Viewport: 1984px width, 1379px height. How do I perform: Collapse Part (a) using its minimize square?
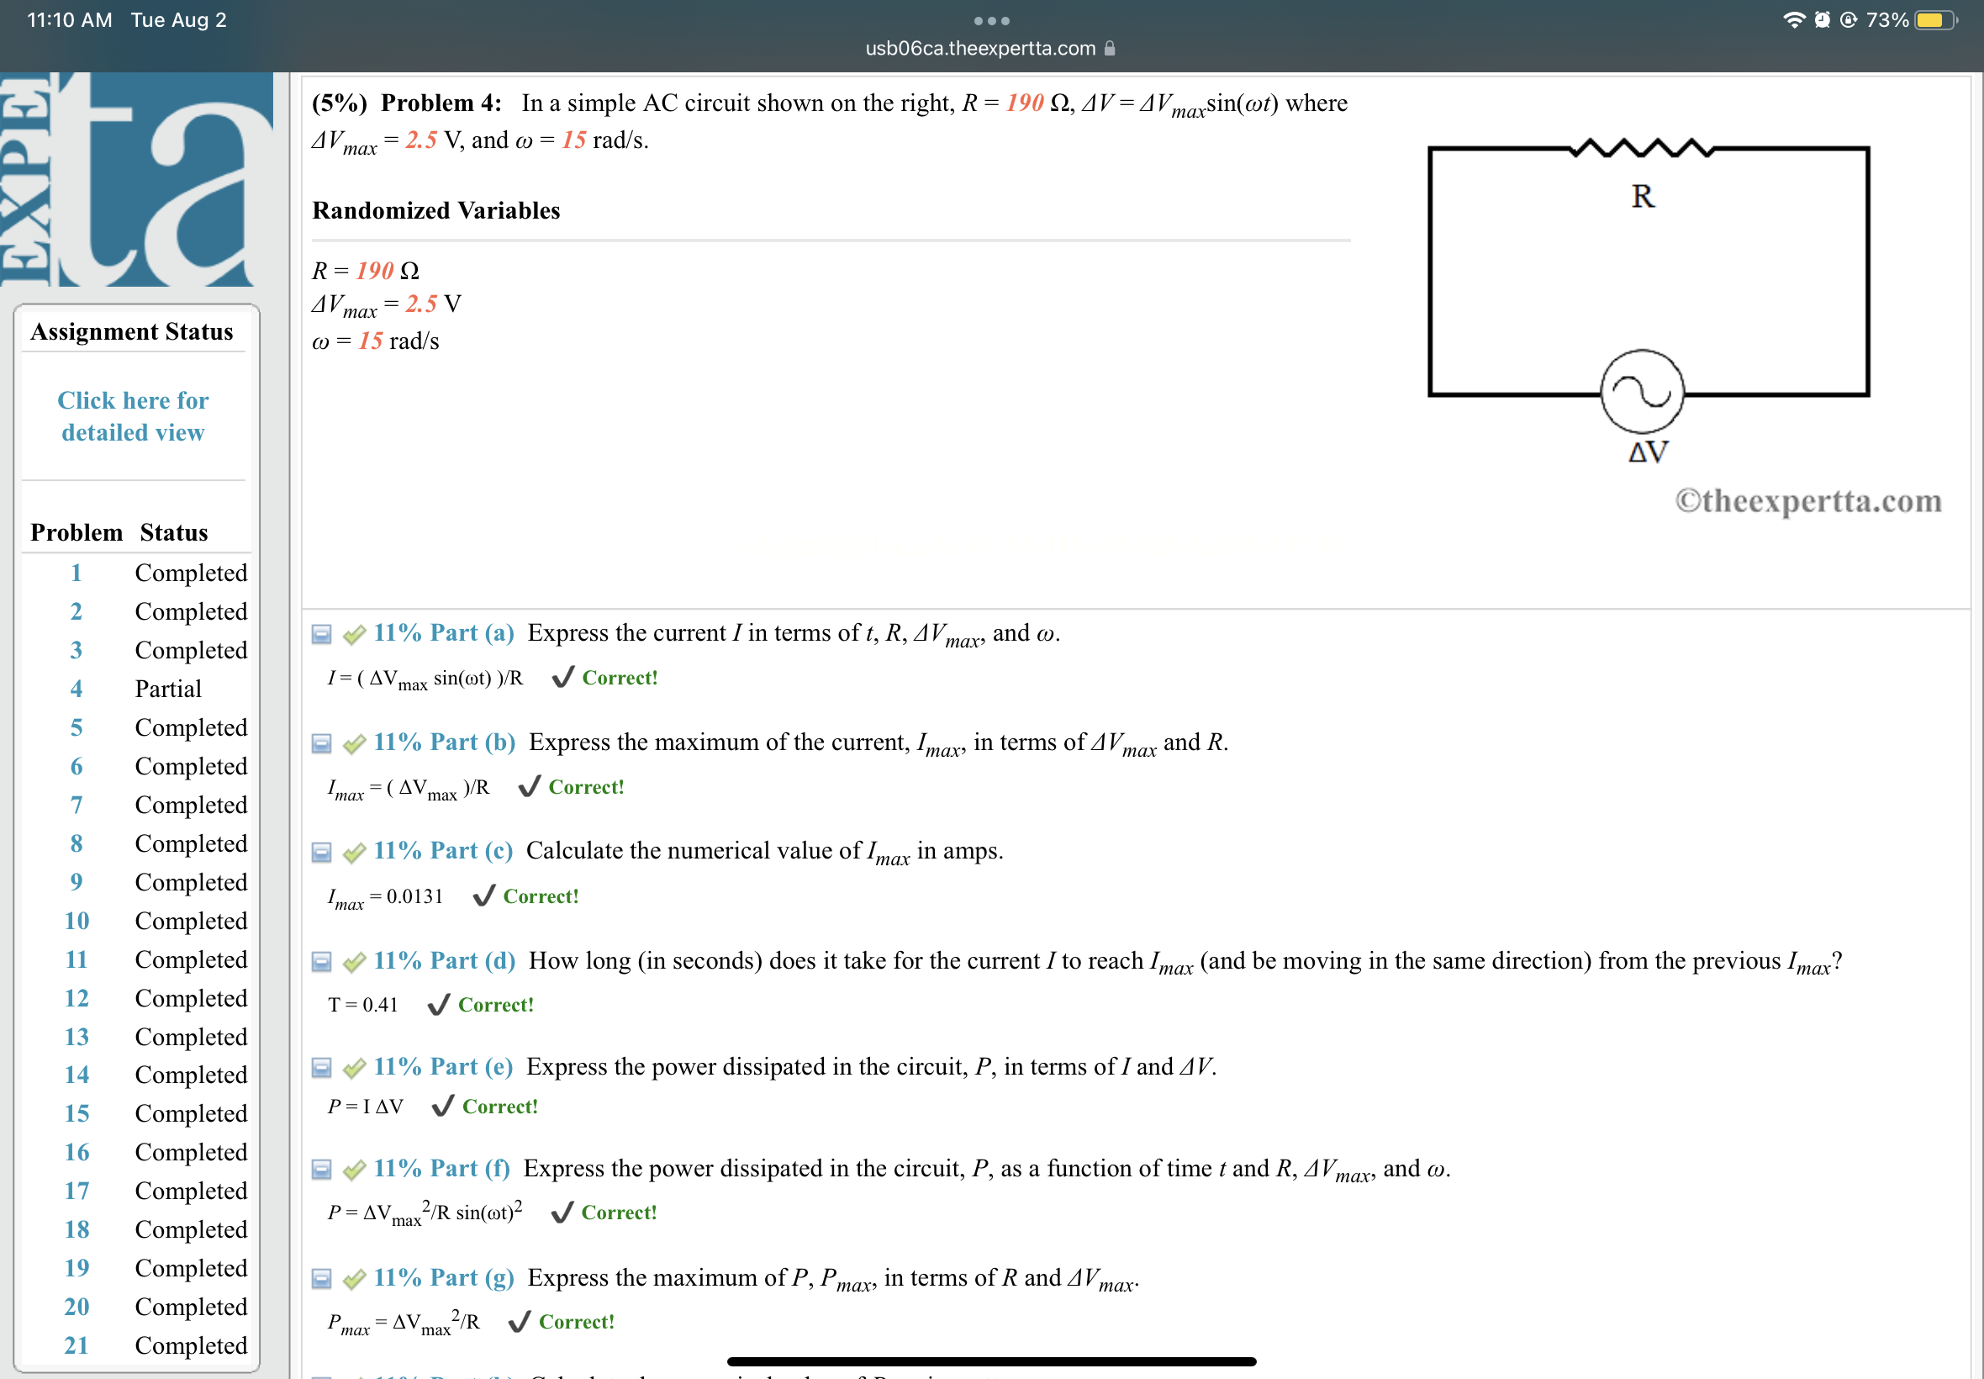point(320,634)
